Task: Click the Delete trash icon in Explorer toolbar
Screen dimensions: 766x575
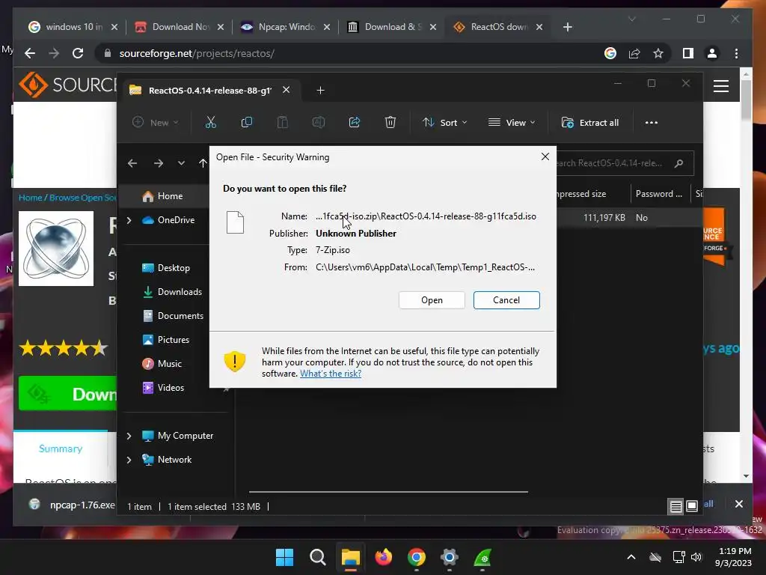Action: pos(390,122)
